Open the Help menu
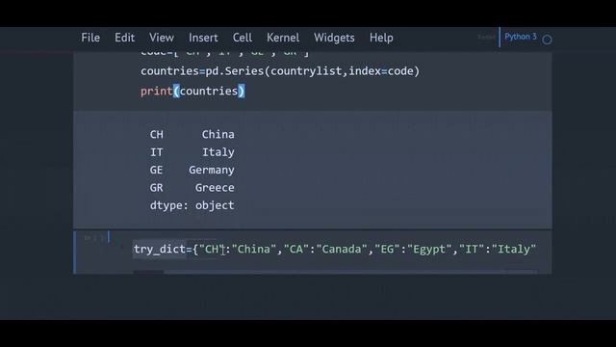 [381, 38]
